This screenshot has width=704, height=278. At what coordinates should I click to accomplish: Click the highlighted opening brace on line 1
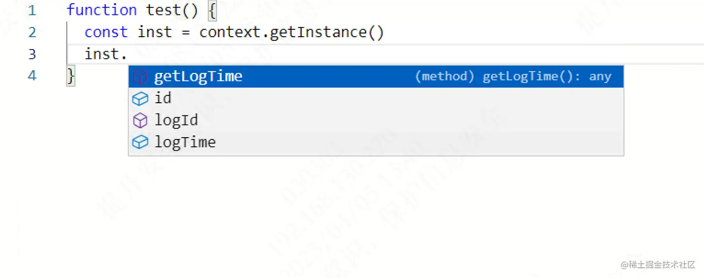212,10
